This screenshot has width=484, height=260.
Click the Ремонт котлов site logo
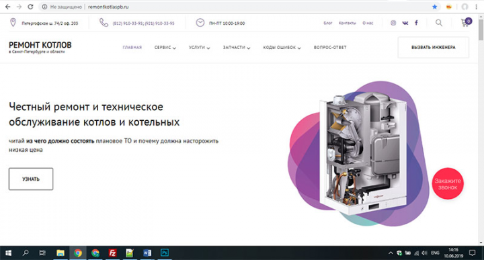(x=40, y=47)
